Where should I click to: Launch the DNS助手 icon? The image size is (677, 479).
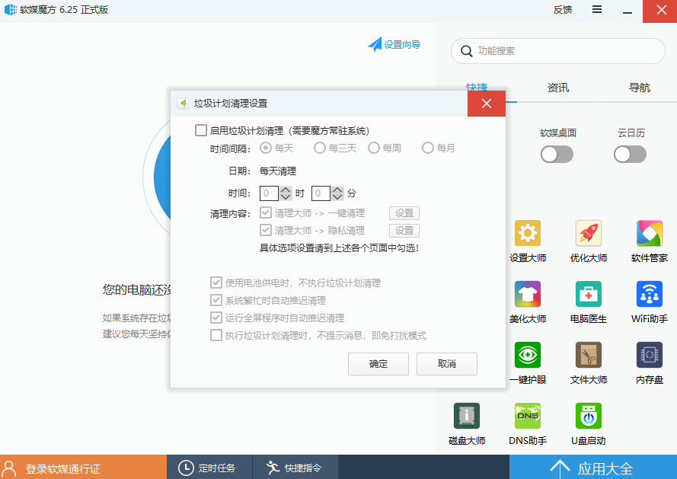[528, 416]
